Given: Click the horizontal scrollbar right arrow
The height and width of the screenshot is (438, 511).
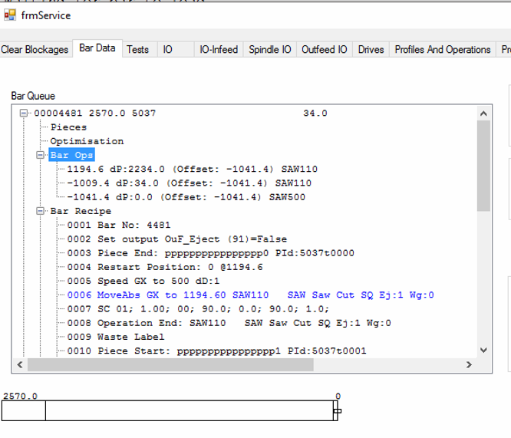Looking at the screenshot, I should [469, 365].
